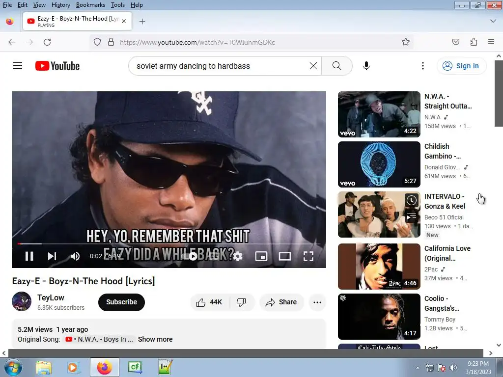Viewport: 503px width, 377px height.
Task: Search with voice microphone icon
Action: 366,66
